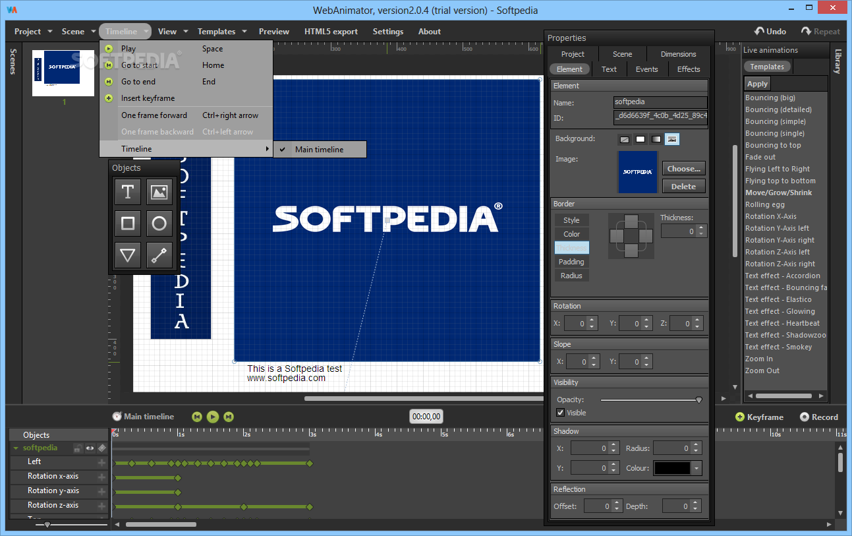Open the Project menu dropdown
The height and width of the screenshot is (536, 852).
tap(33, 31)
